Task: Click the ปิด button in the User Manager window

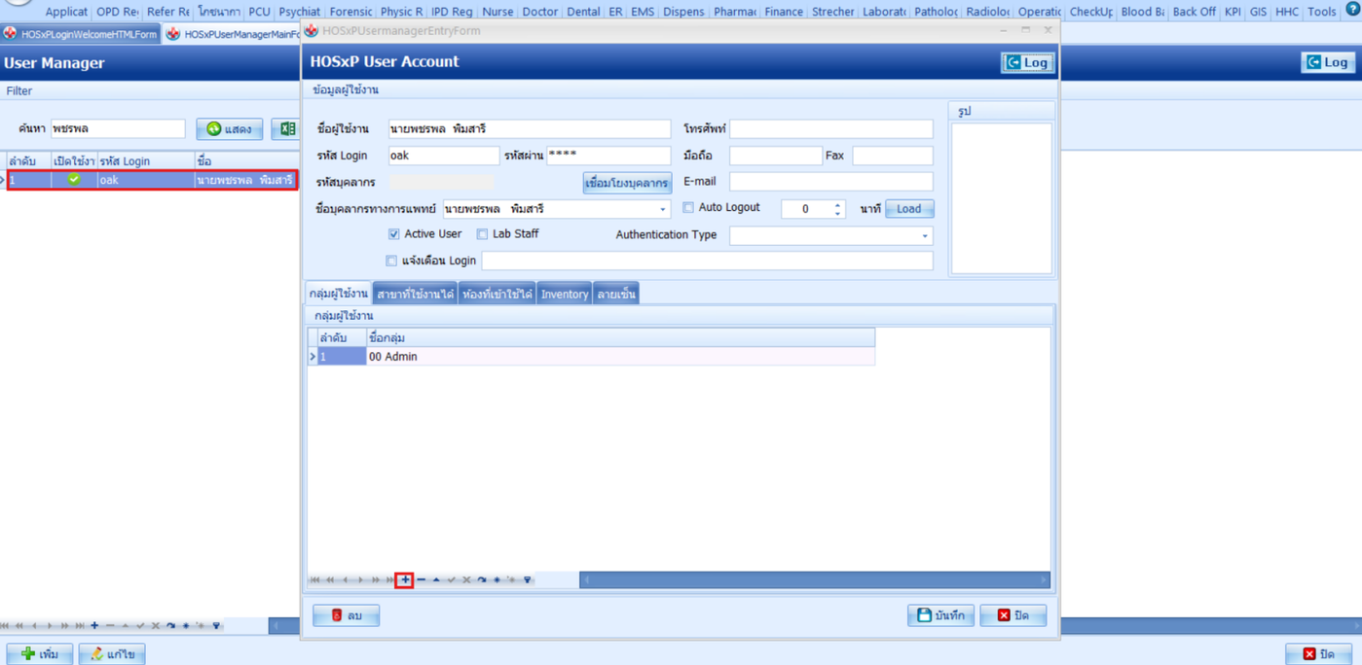Action: [1318, 654]
